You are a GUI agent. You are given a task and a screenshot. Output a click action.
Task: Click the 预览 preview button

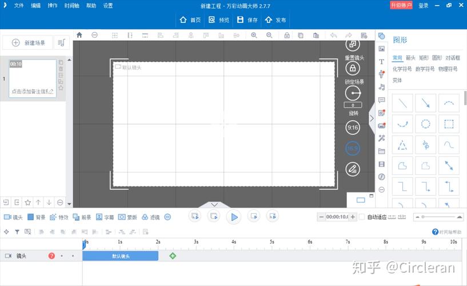point(218,19)
